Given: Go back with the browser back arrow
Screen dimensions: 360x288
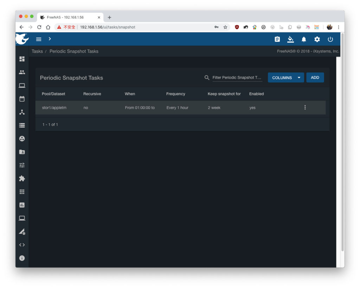Looking at the screenshot, I should tap(21, 27).
